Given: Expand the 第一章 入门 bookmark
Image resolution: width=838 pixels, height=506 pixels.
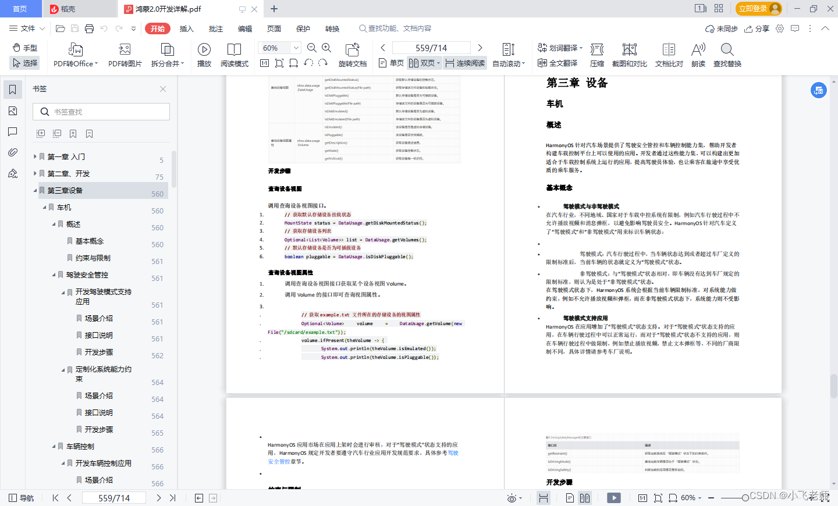Looking at the screenshot, I should [x=35, y=156].
